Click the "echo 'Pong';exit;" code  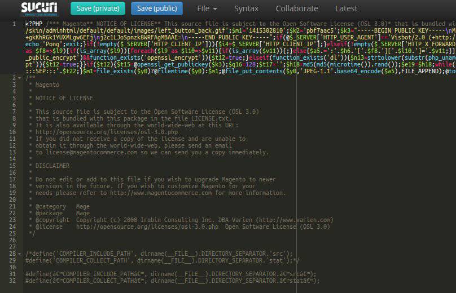point(55,44)
